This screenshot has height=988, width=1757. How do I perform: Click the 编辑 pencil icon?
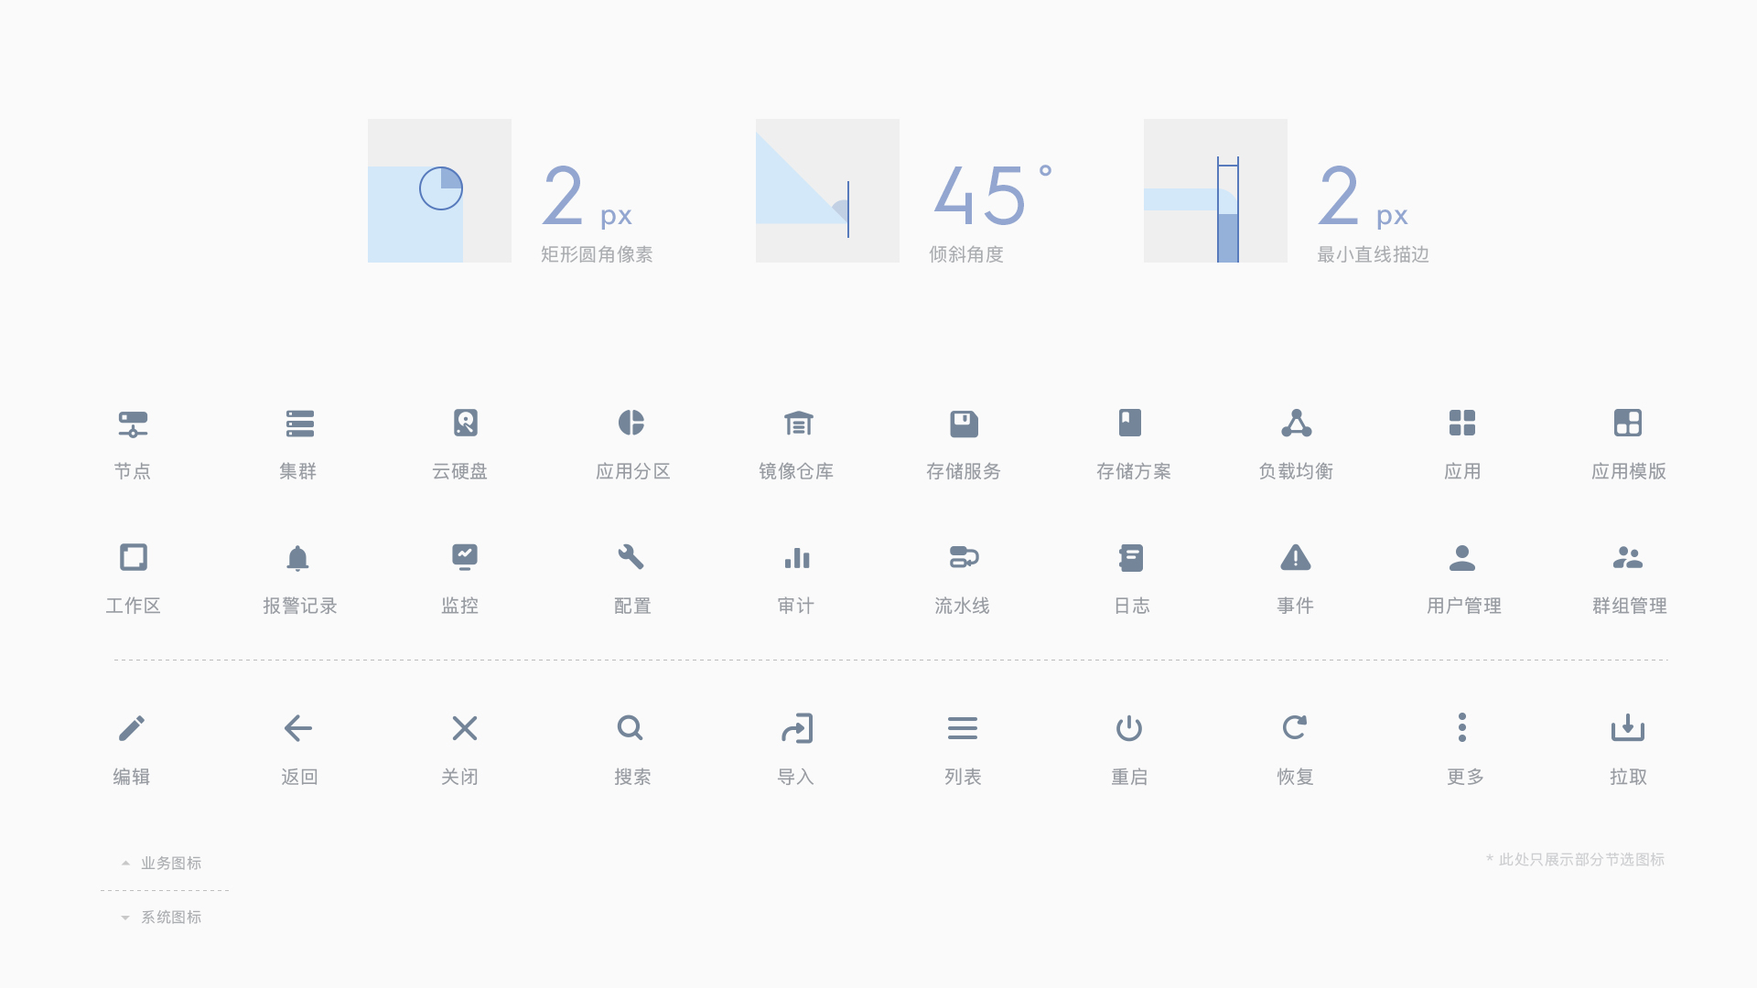pyautogui.click(x=132, y=728)
